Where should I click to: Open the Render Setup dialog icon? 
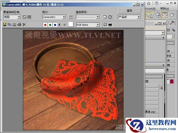[x=105, y=17]
